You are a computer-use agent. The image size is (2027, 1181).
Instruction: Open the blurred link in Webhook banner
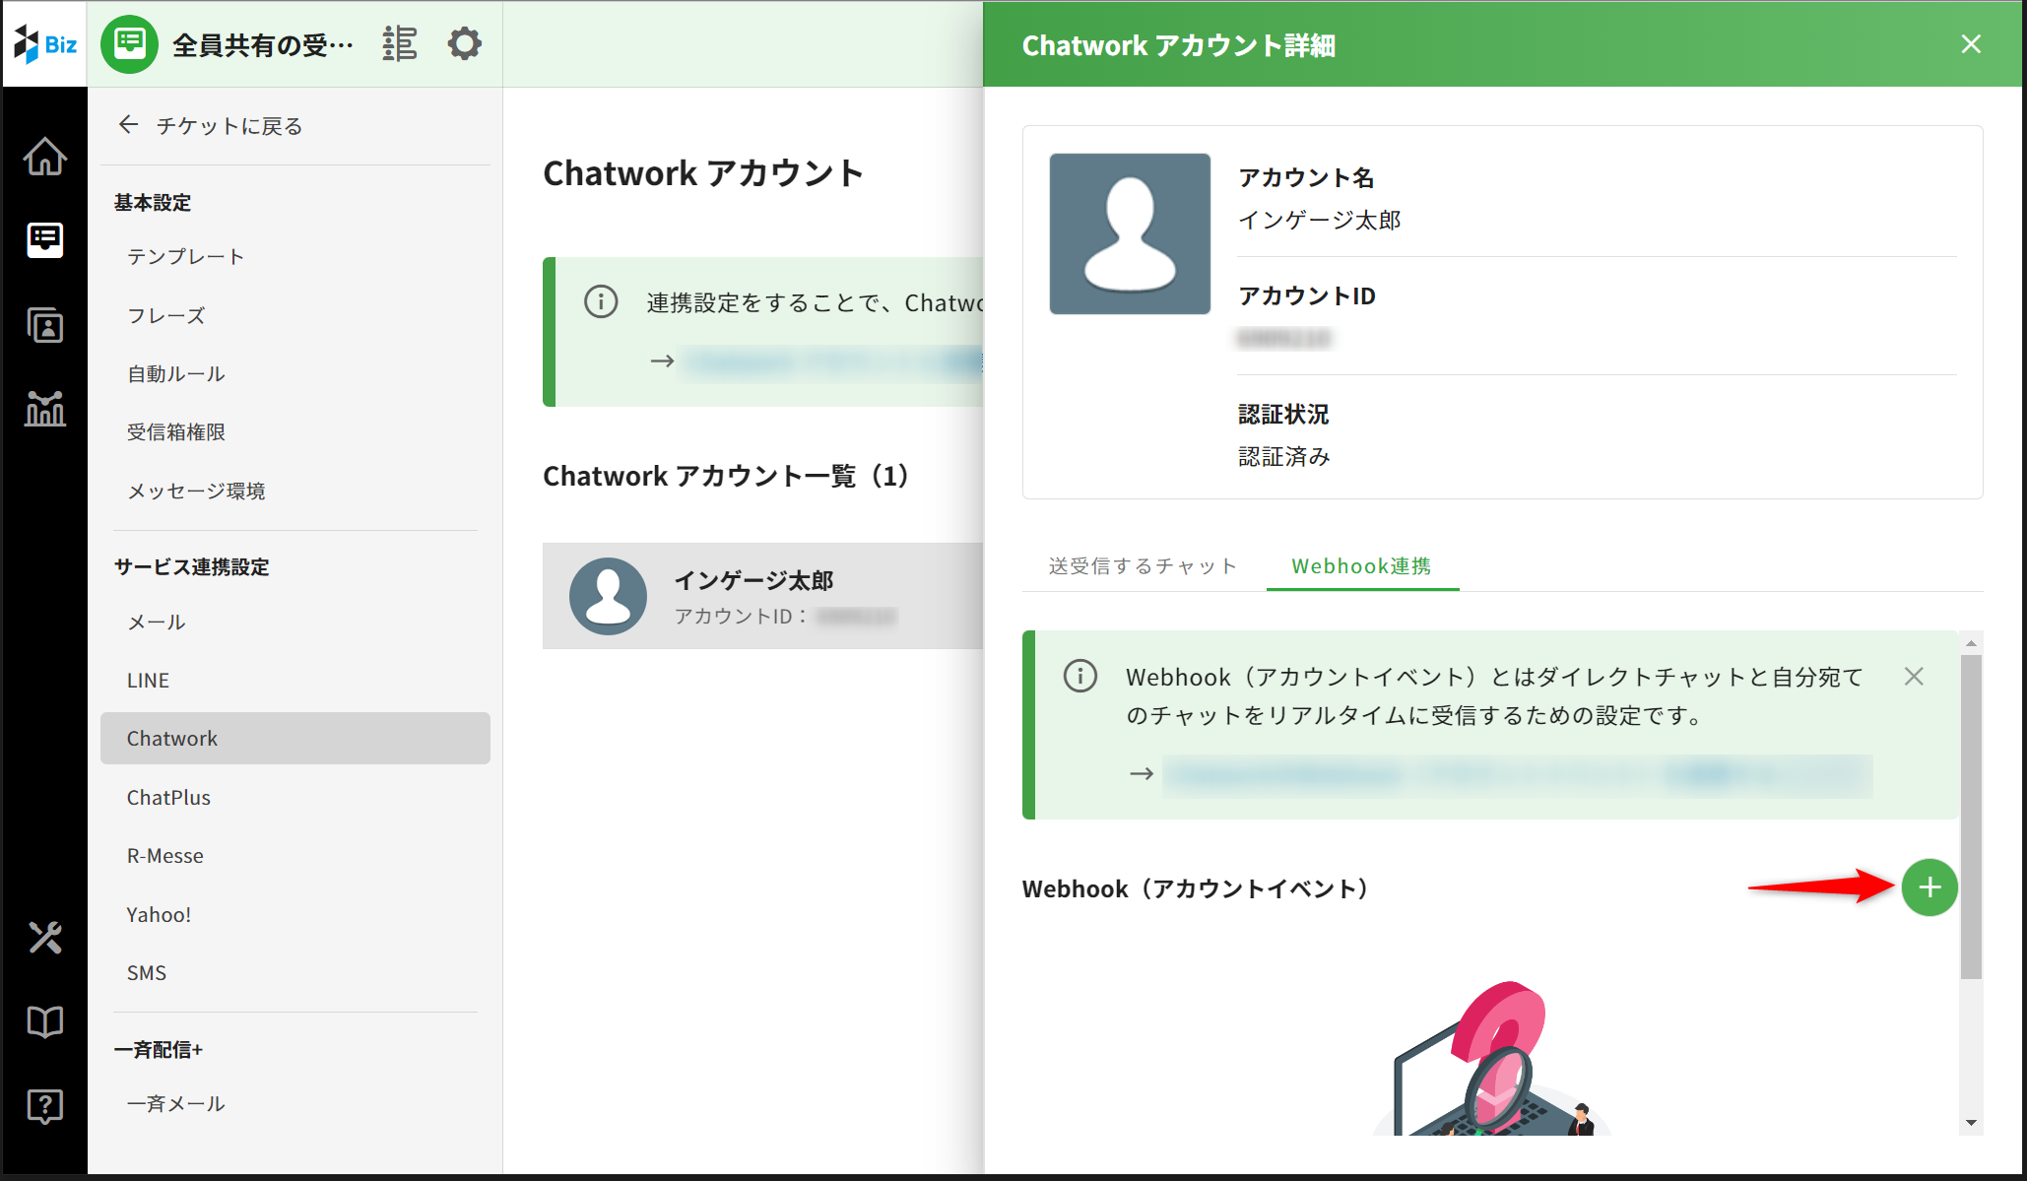coord(1518,775)
